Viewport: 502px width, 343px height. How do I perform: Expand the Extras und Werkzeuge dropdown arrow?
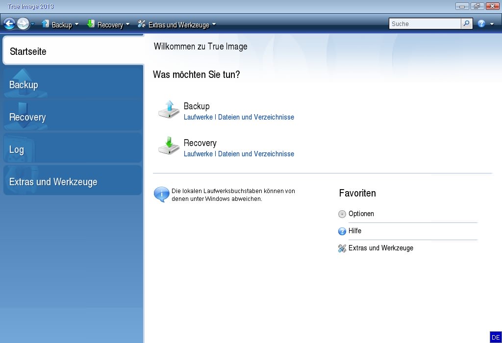pos(214,24)
